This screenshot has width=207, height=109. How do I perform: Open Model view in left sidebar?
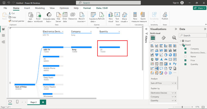3,42
